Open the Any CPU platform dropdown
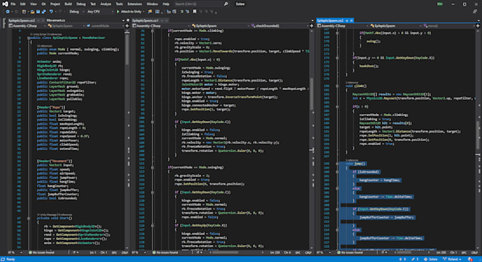The width and height of the screenshot is (482, 262). point(100,11)
